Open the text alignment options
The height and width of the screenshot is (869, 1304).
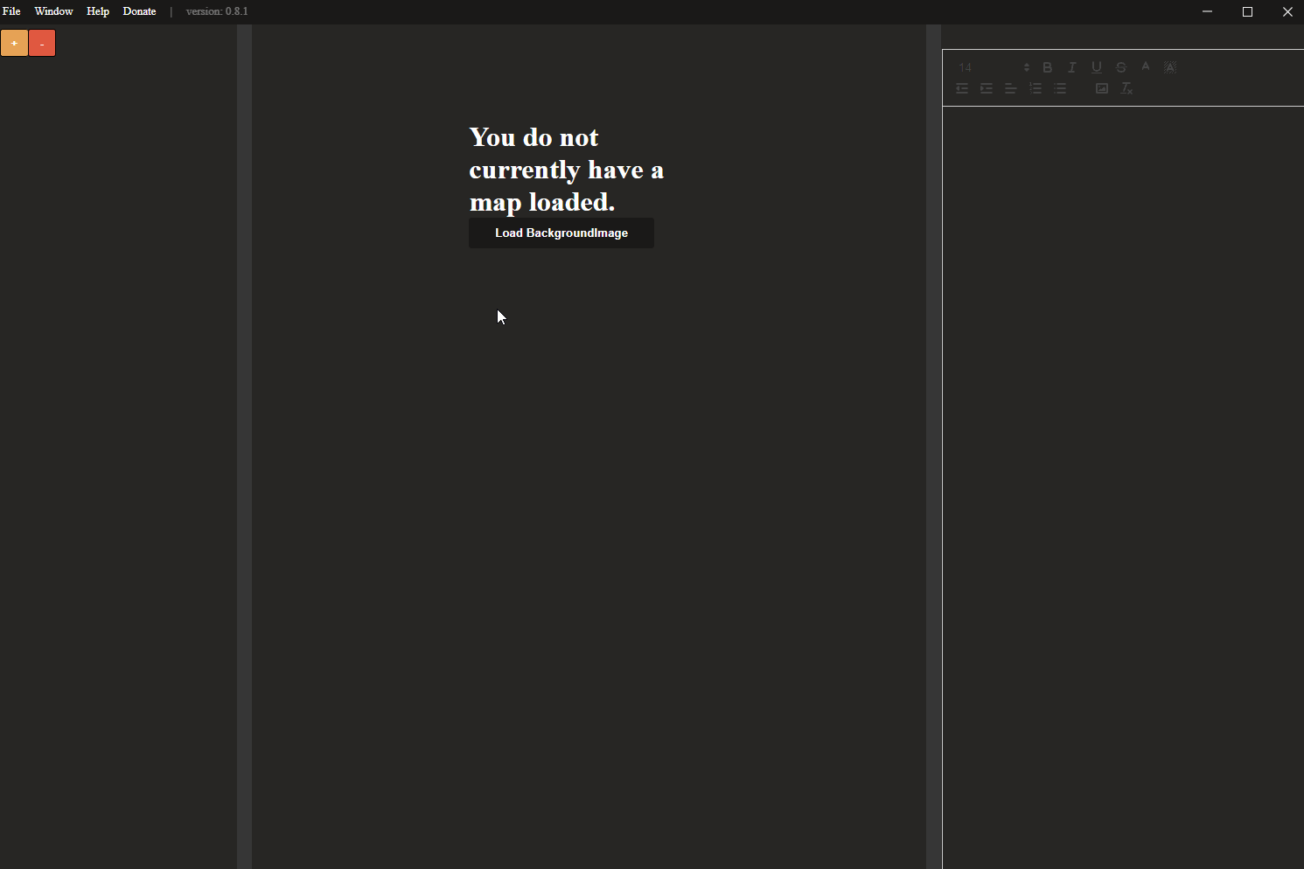point(1011,88)
